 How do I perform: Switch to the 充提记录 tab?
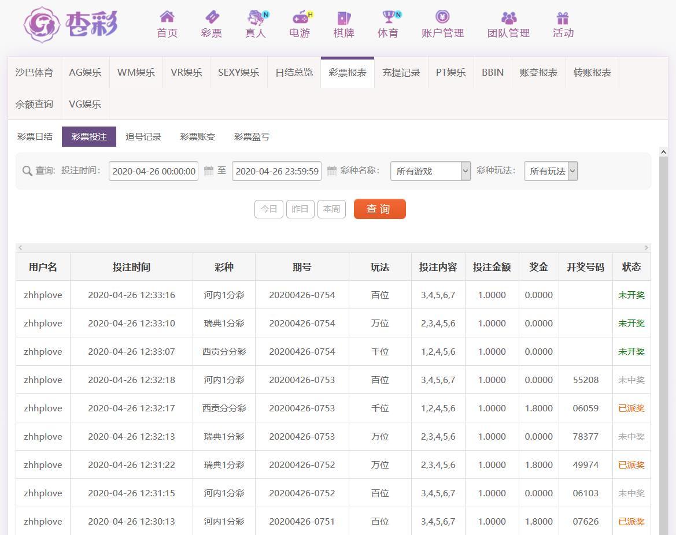(401, 72)
